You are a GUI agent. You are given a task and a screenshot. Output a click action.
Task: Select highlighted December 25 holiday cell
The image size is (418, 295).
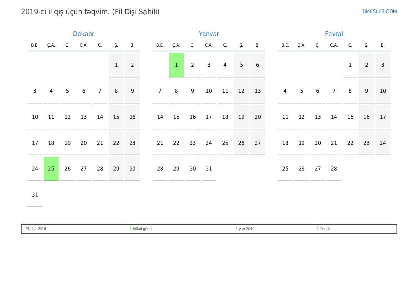51,169
